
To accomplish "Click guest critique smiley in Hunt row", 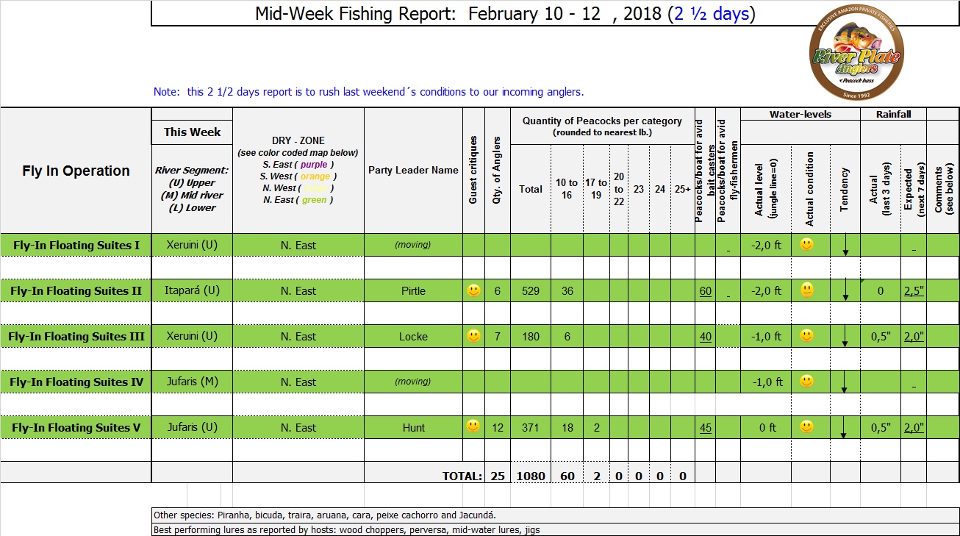I will tap(473, 426).
